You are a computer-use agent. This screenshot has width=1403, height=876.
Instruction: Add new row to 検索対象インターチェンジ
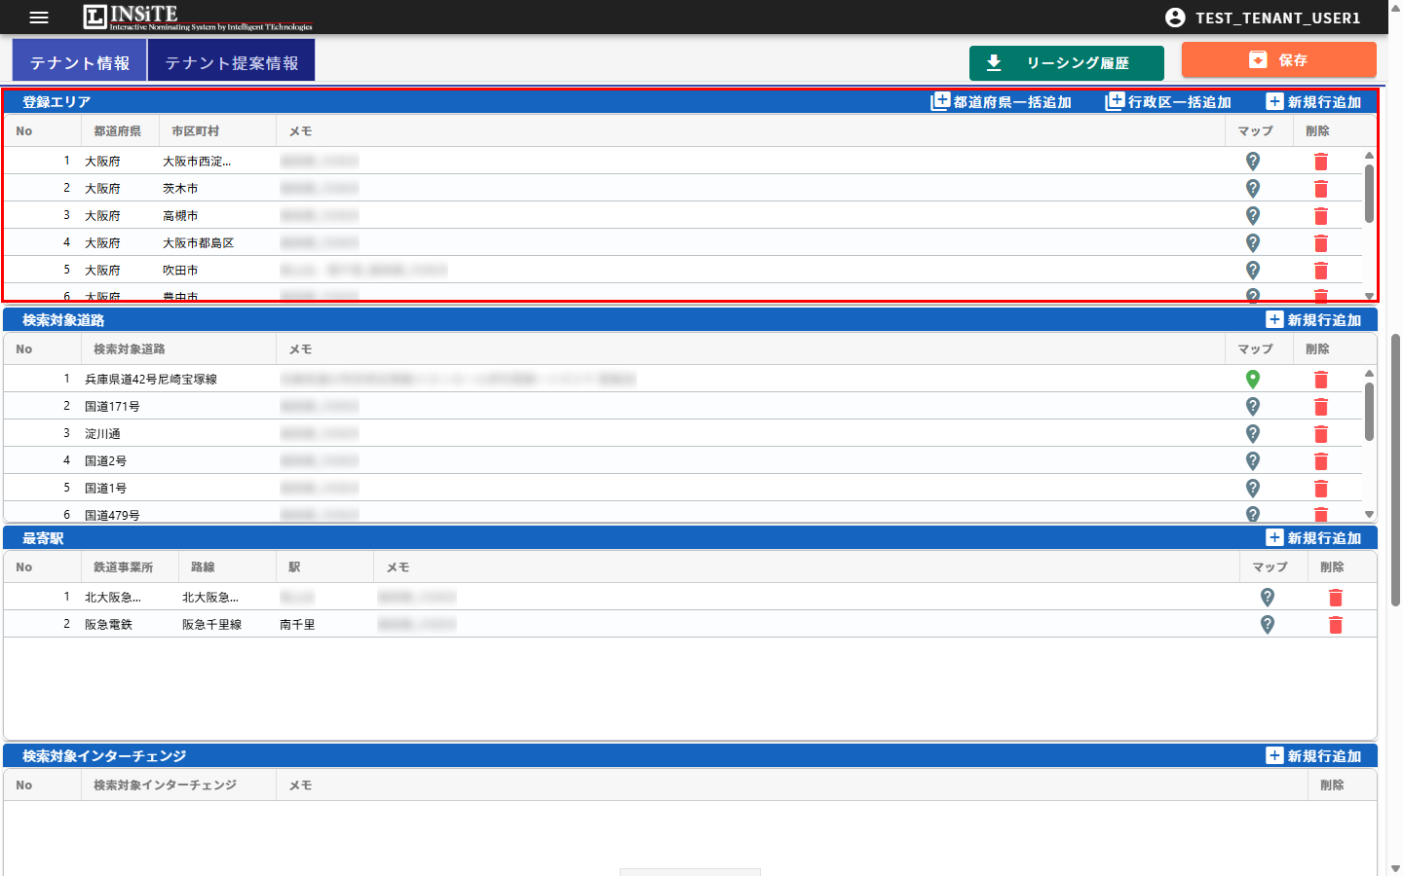[x=1313, y=756]
